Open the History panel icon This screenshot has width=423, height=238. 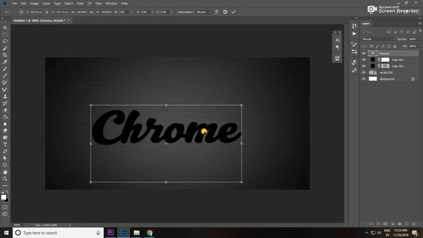[x=354, y=26]
